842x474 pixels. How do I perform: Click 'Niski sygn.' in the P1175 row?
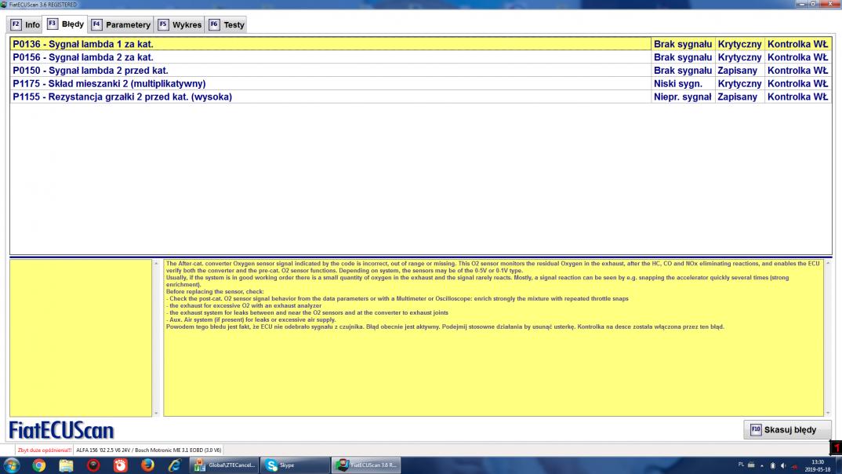[x=678, y=83]
